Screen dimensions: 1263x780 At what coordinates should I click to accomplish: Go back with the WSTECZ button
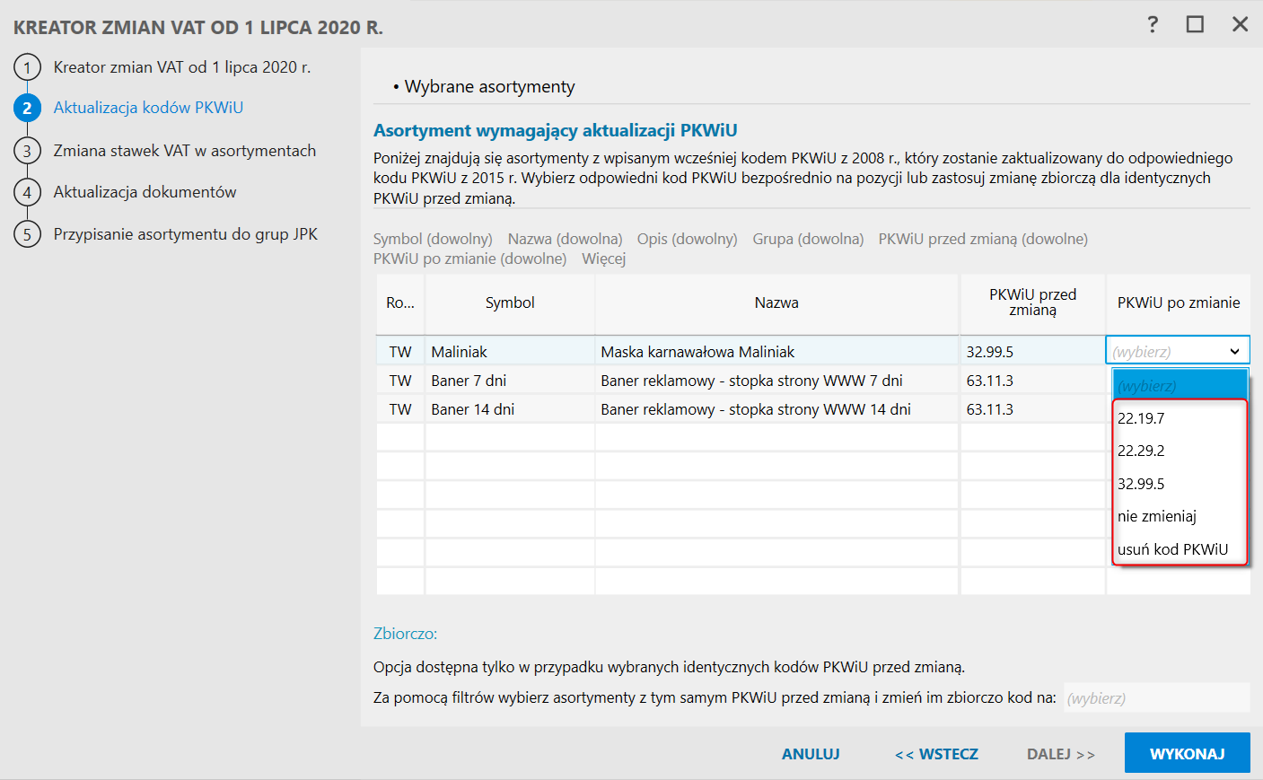click(936, 754)
